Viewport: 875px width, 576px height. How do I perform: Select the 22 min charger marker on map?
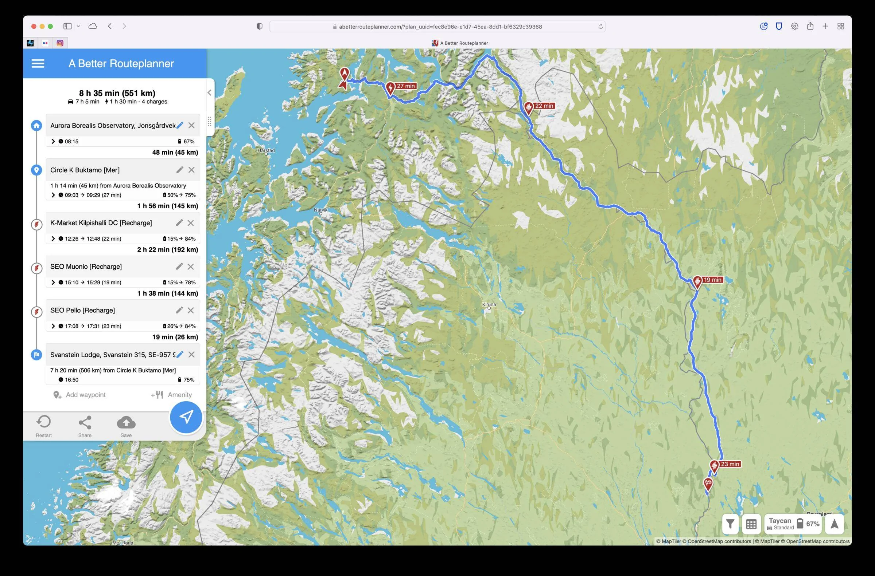click(529, 108)
